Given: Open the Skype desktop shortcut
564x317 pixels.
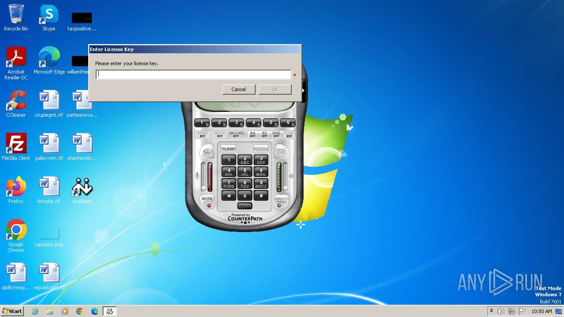Looking at the screenshot, I should tap(49, 18).
